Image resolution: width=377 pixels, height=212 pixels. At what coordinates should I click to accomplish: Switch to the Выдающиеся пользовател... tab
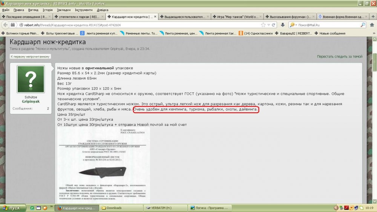click(x=184, y=17)
